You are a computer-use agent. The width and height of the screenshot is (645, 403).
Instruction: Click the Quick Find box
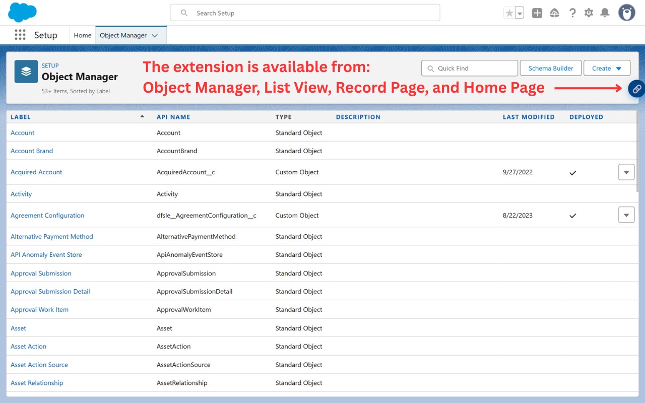point(470,68)
